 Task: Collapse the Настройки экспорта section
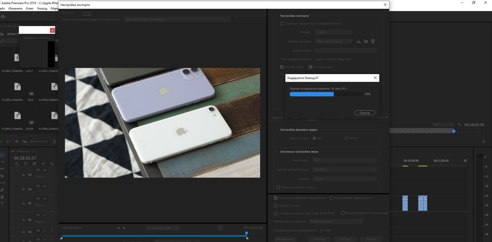(276, 16)
